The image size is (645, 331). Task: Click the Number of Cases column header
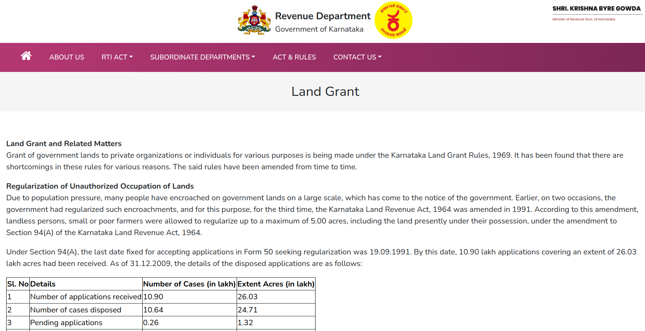[189, 284]
